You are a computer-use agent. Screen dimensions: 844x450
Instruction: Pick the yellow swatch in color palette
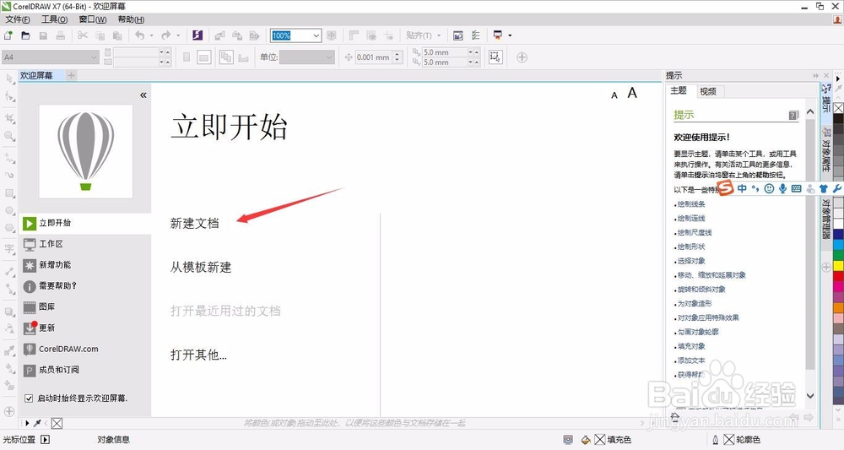point(838,265)
